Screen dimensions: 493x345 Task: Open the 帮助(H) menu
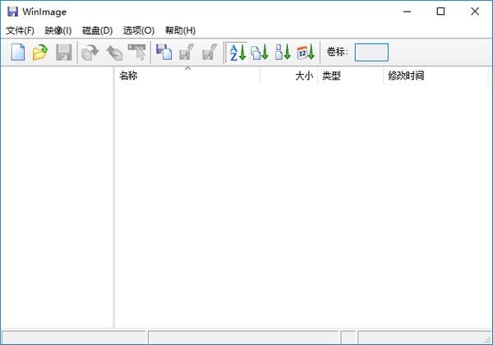coord(181,30)
